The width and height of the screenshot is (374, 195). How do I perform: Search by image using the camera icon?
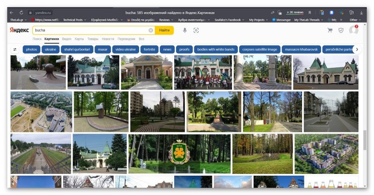(x=196, y=30)
